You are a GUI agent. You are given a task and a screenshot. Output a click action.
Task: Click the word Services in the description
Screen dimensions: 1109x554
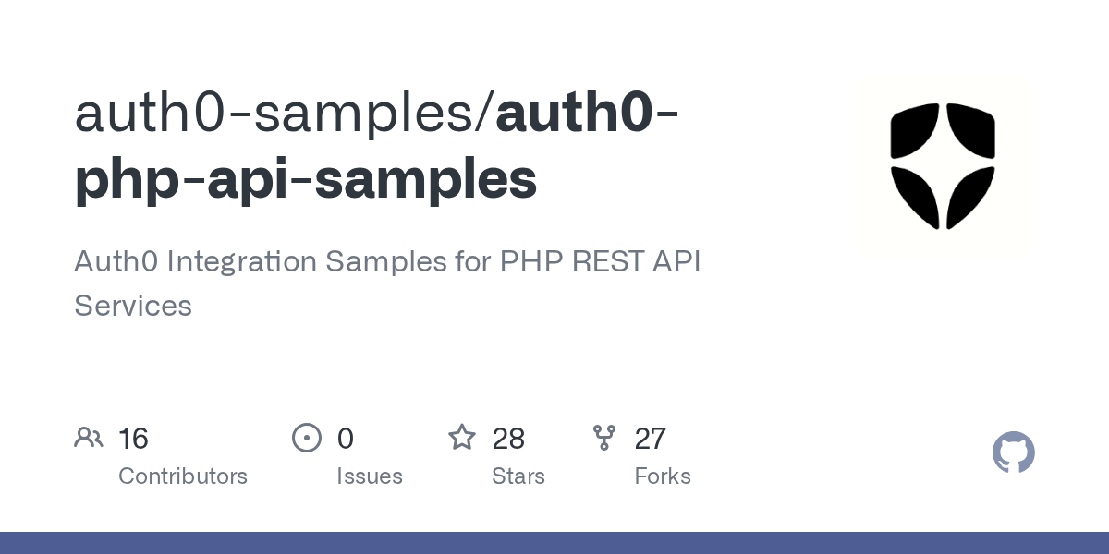click(133, 306)
